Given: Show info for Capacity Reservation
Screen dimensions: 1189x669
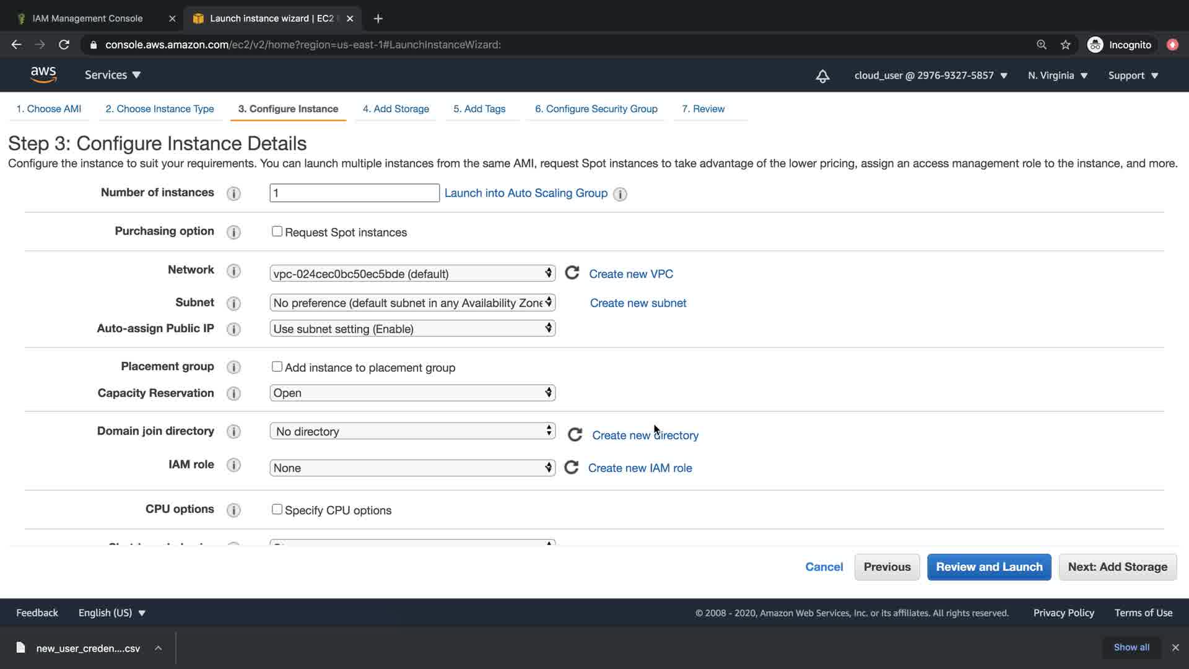Looking at the screenshot, I should [233, 394].
